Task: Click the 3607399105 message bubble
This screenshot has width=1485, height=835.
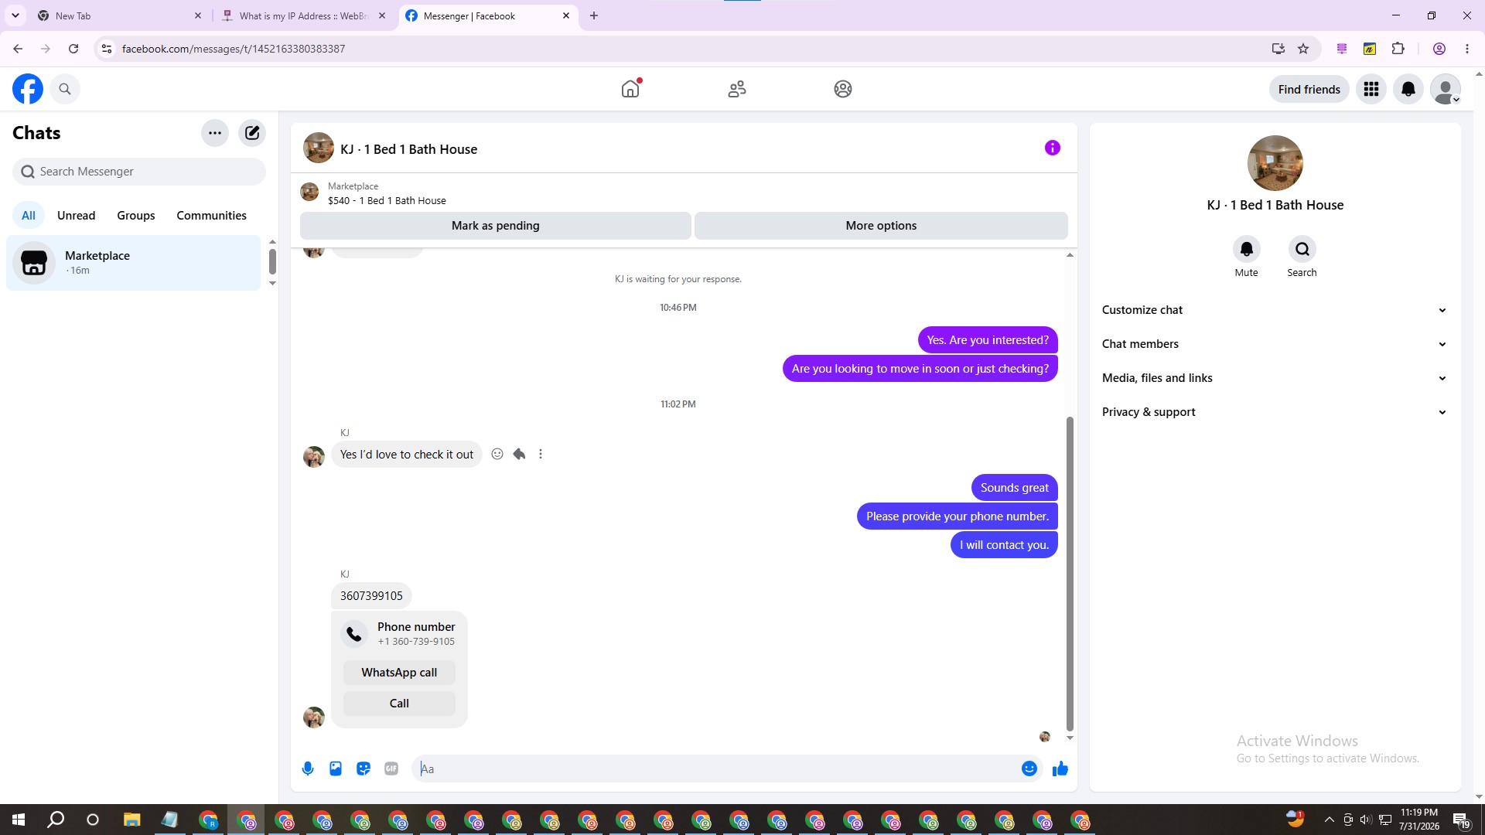Action: [371, 596]
